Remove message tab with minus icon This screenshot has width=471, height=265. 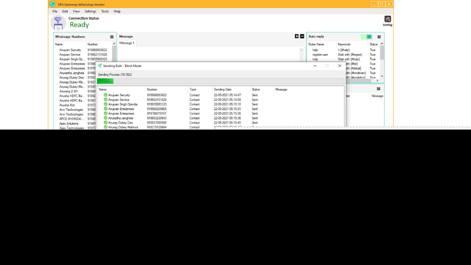(302, 36)
